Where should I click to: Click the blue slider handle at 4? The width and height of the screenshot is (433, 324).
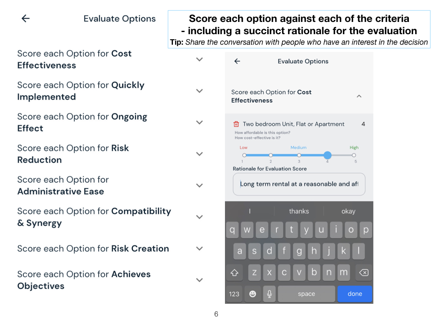click(x=327, y=155)
